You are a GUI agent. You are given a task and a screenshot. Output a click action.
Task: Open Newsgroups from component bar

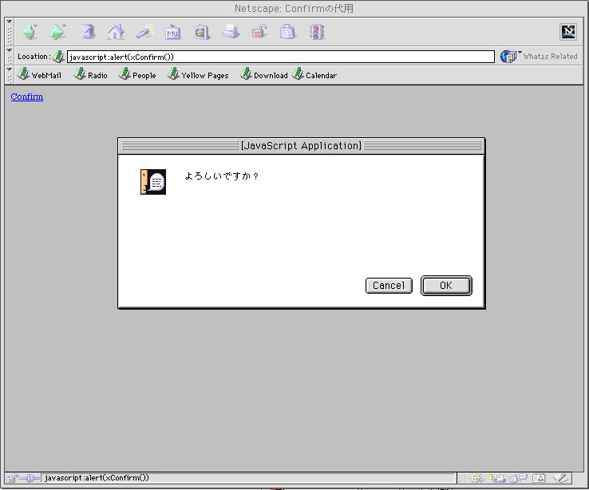[519, 478]
